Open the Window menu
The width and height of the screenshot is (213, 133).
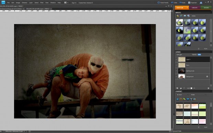point(53,3)
